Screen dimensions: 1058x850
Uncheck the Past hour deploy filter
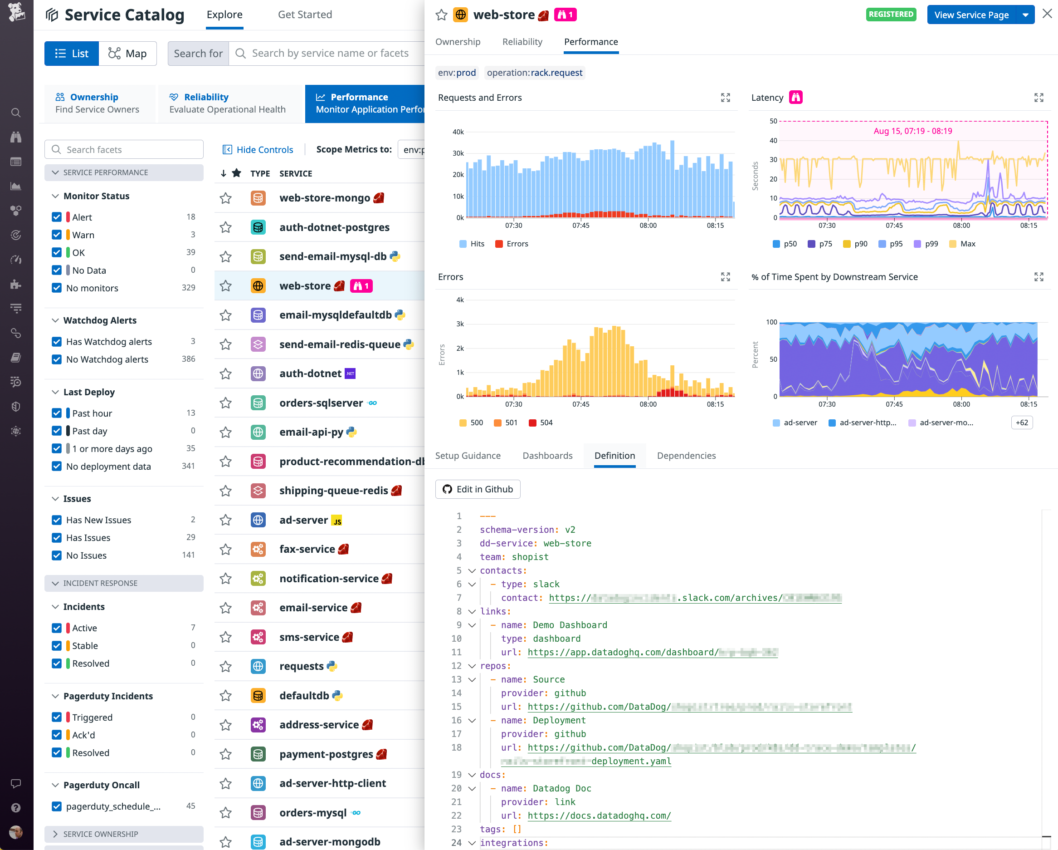coord(57,413)
